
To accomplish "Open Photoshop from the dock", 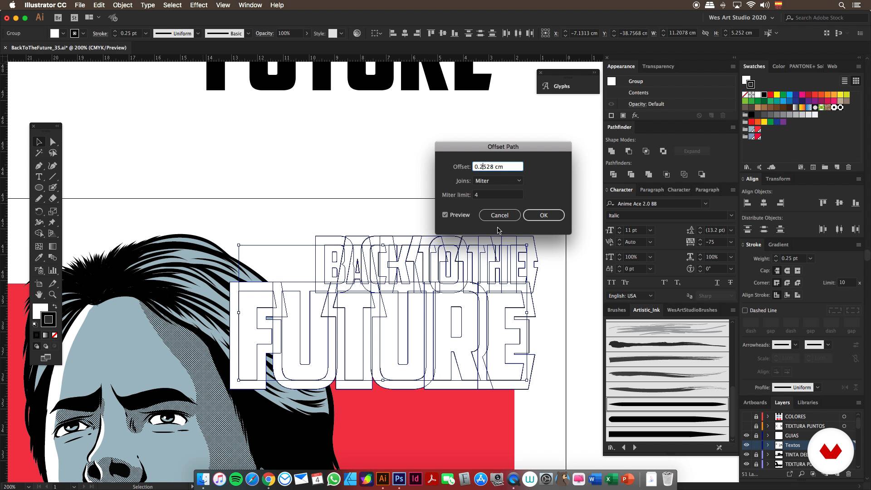I will pyautogui.click(x=399, y=479).
